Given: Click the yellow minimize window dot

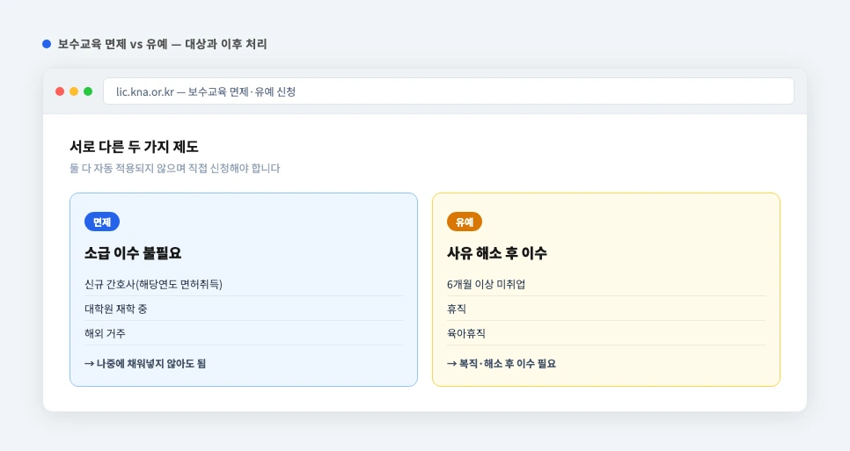Looking at the screenshot, I should [x=74, y=91].
